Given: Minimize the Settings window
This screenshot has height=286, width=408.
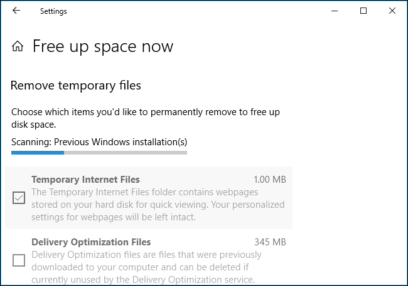Looking at the screenshot, I should pyautogui.click(x=333, y=11).
